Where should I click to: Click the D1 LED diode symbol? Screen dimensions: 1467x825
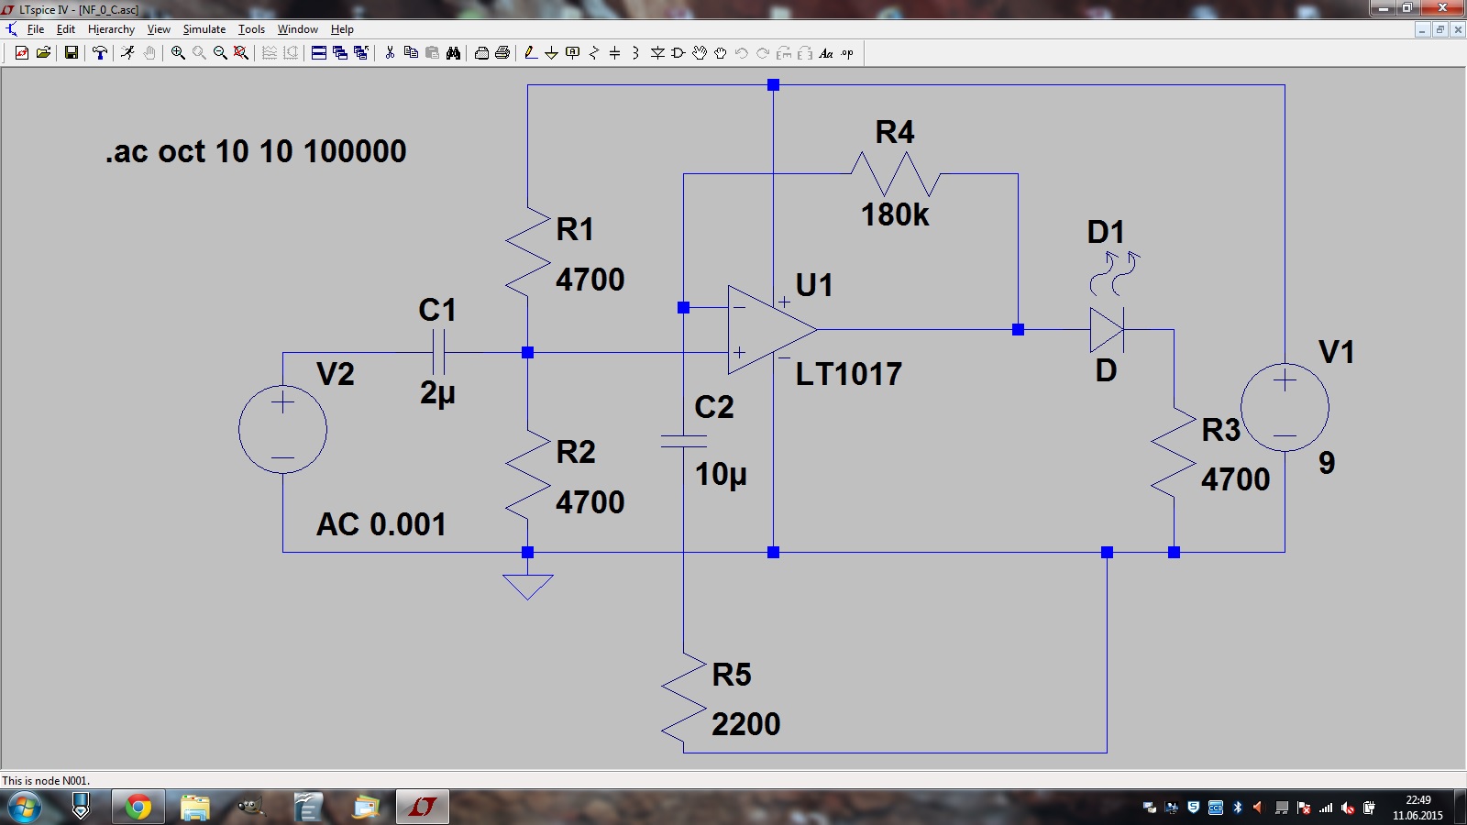(x=1108, y=329)
